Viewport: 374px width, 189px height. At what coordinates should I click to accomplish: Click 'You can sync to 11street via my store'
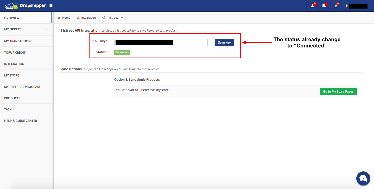(x=142, y=90)
